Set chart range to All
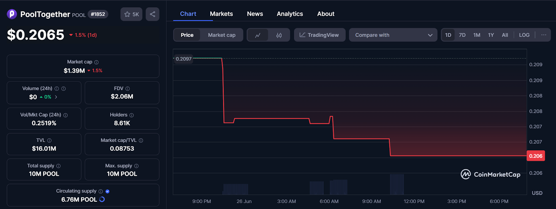Viewport: 556px width, 209px height. pos(505,35)
